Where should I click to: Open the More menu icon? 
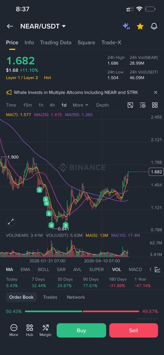(14, 330)
